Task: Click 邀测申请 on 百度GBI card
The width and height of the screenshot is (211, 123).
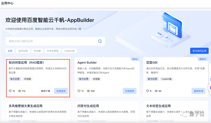Action: tap(199, 91)
